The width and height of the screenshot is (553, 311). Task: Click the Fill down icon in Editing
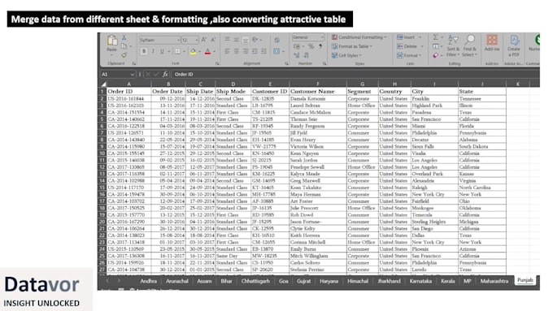pos(436,46)
